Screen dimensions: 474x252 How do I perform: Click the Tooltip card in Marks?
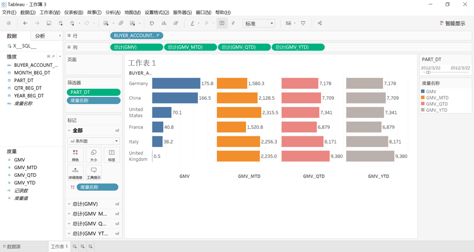coord(94,173)
